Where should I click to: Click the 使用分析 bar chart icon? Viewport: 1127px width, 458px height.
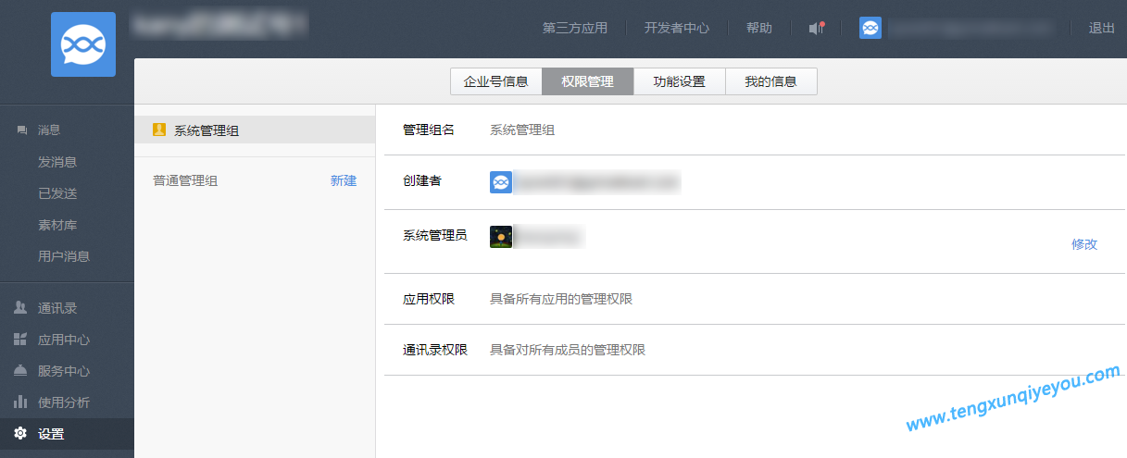point(20,402)
